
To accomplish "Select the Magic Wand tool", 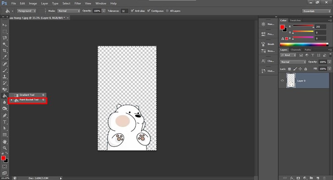I will [5, 44].
